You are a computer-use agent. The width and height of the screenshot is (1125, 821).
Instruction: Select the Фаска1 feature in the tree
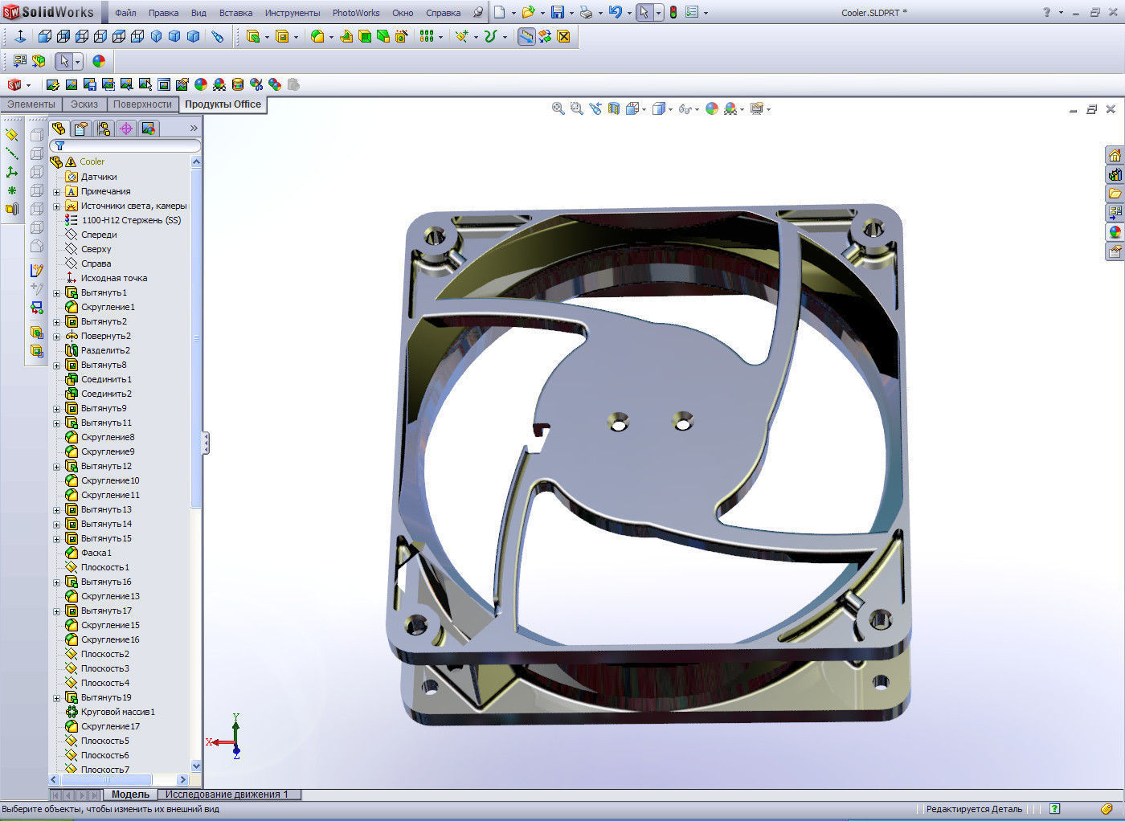(96, 553)
